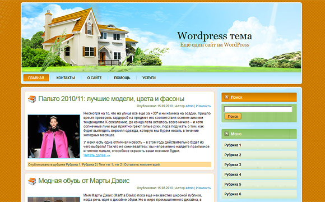
Task: Click the date text Опубликовал 15.08.2010
Action: point(155,188)
